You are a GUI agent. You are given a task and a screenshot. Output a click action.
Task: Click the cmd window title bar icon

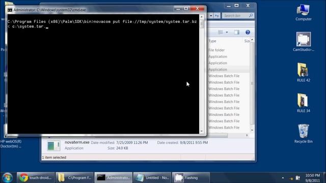(10, 10)
